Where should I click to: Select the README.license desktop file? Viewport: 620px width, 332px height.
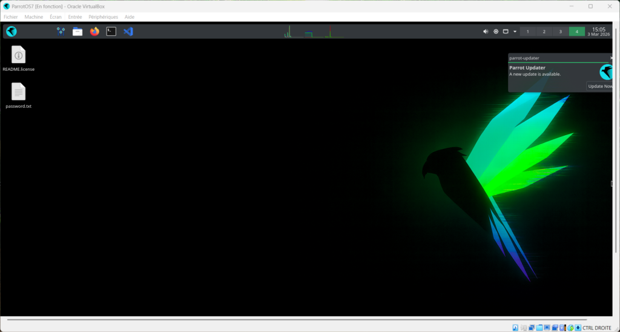(19, 59)
